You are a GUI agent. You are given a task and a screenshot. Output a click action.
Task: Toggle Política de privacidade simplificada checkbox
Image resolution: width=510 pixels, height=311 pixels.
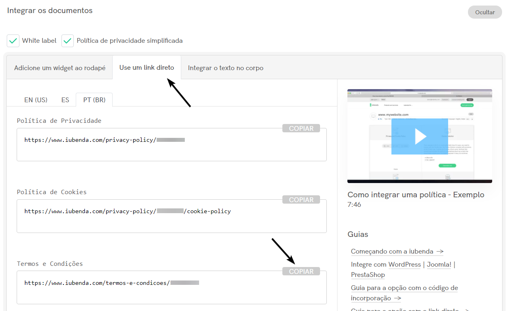coord(68,41)
